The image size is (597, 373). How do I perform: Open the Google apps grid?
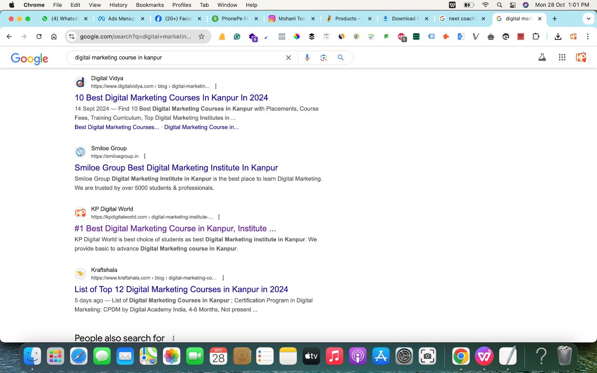coord(562,57)
